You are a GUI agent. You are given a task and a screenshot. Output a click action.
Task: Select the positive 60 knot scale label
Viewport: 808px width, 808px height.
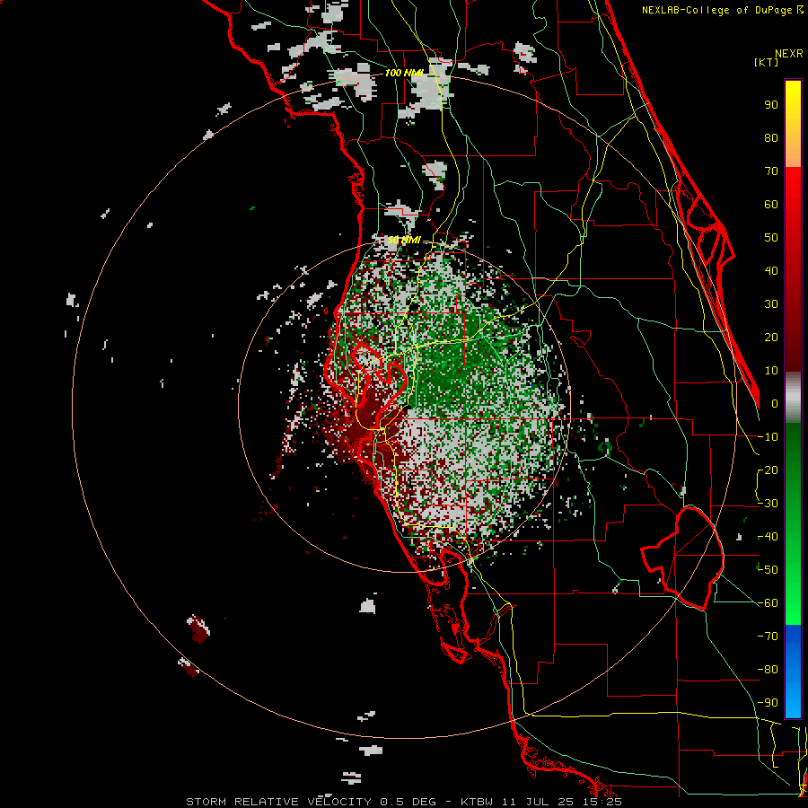771,204
